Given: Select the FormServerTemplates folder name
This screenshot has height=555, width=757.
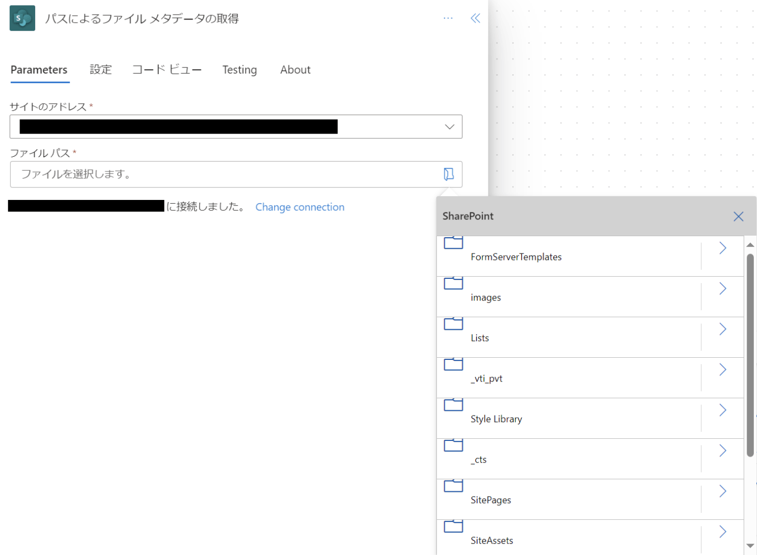Looking at the screenshot, I should [516, 257].
